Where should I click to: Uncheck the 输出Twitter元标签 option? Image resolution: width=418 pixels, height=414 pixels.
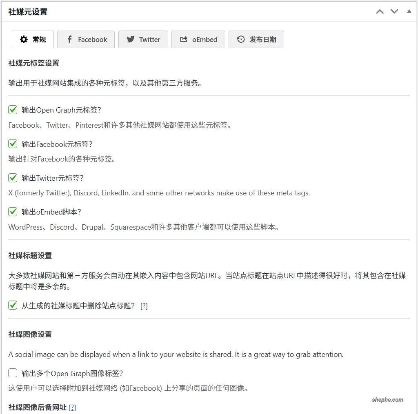pos(12,178)
